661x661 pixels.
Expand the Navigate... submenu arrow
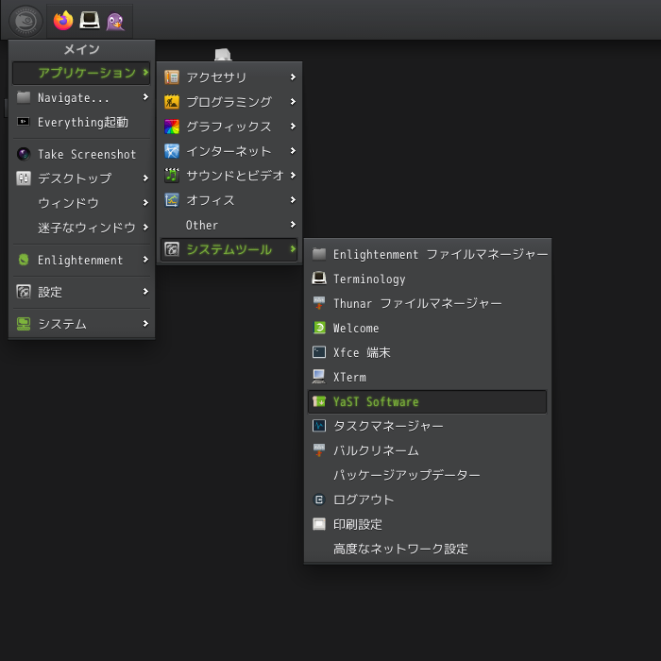[145, 97]
